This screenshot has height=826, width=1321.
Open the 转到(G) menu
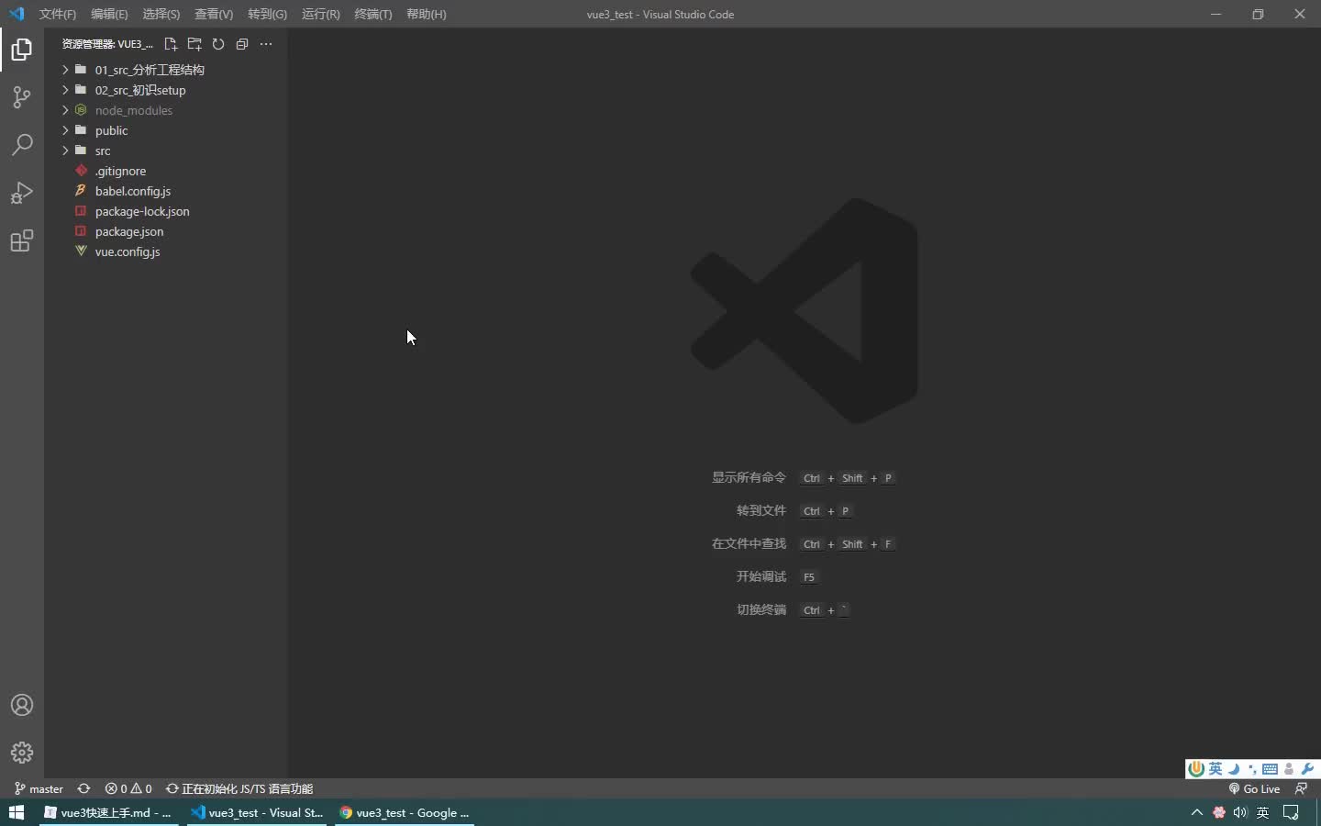pyautogui.click(x=267, y=14)
